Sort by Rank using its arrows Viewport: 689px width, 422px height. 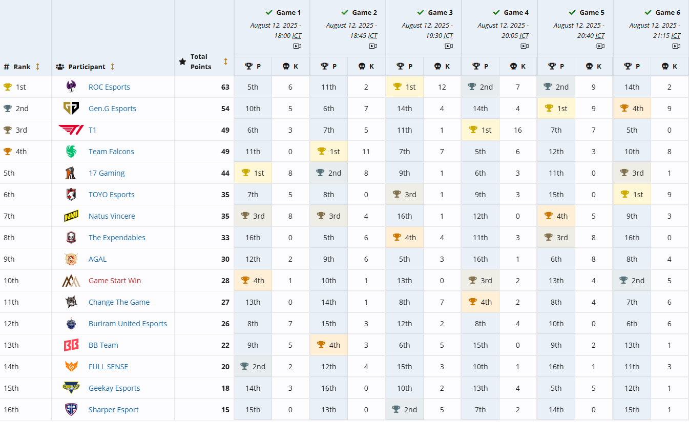[x=37, y=67]
